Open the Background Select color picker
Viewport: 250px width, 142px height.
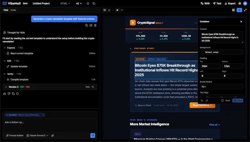(222, 52)
